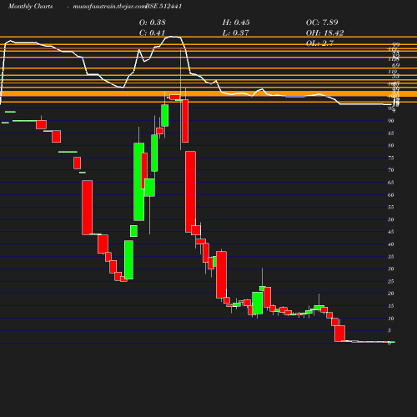Screen dimensions: 417x417
Task: Click the 10 price axis label
Action: pos(391,319)
